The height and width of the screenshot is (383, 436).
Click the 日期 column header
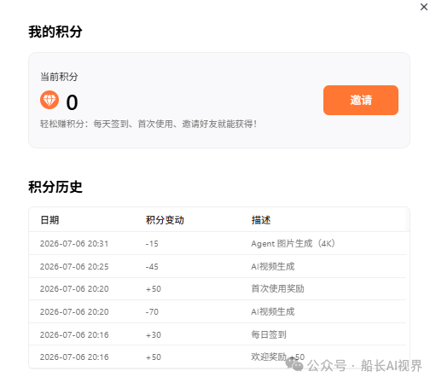[49, 220]
